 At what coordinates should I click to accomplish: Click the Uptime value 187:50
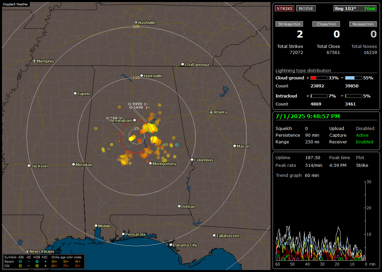(313, 157)
